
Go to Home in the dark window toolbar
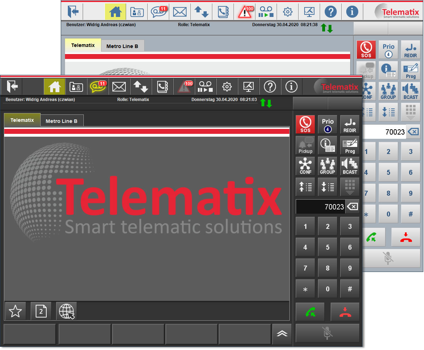[x=55, y=86]
